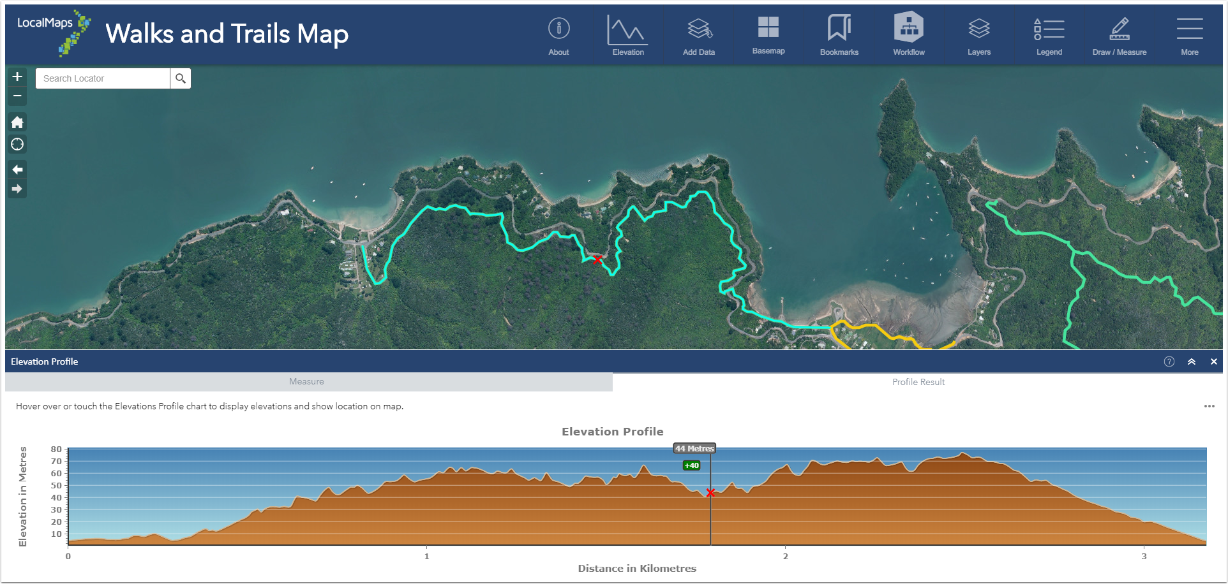1228x584 pixels.
Task: Click the 44 Metres chart tooltip
Action: [694, 448]
